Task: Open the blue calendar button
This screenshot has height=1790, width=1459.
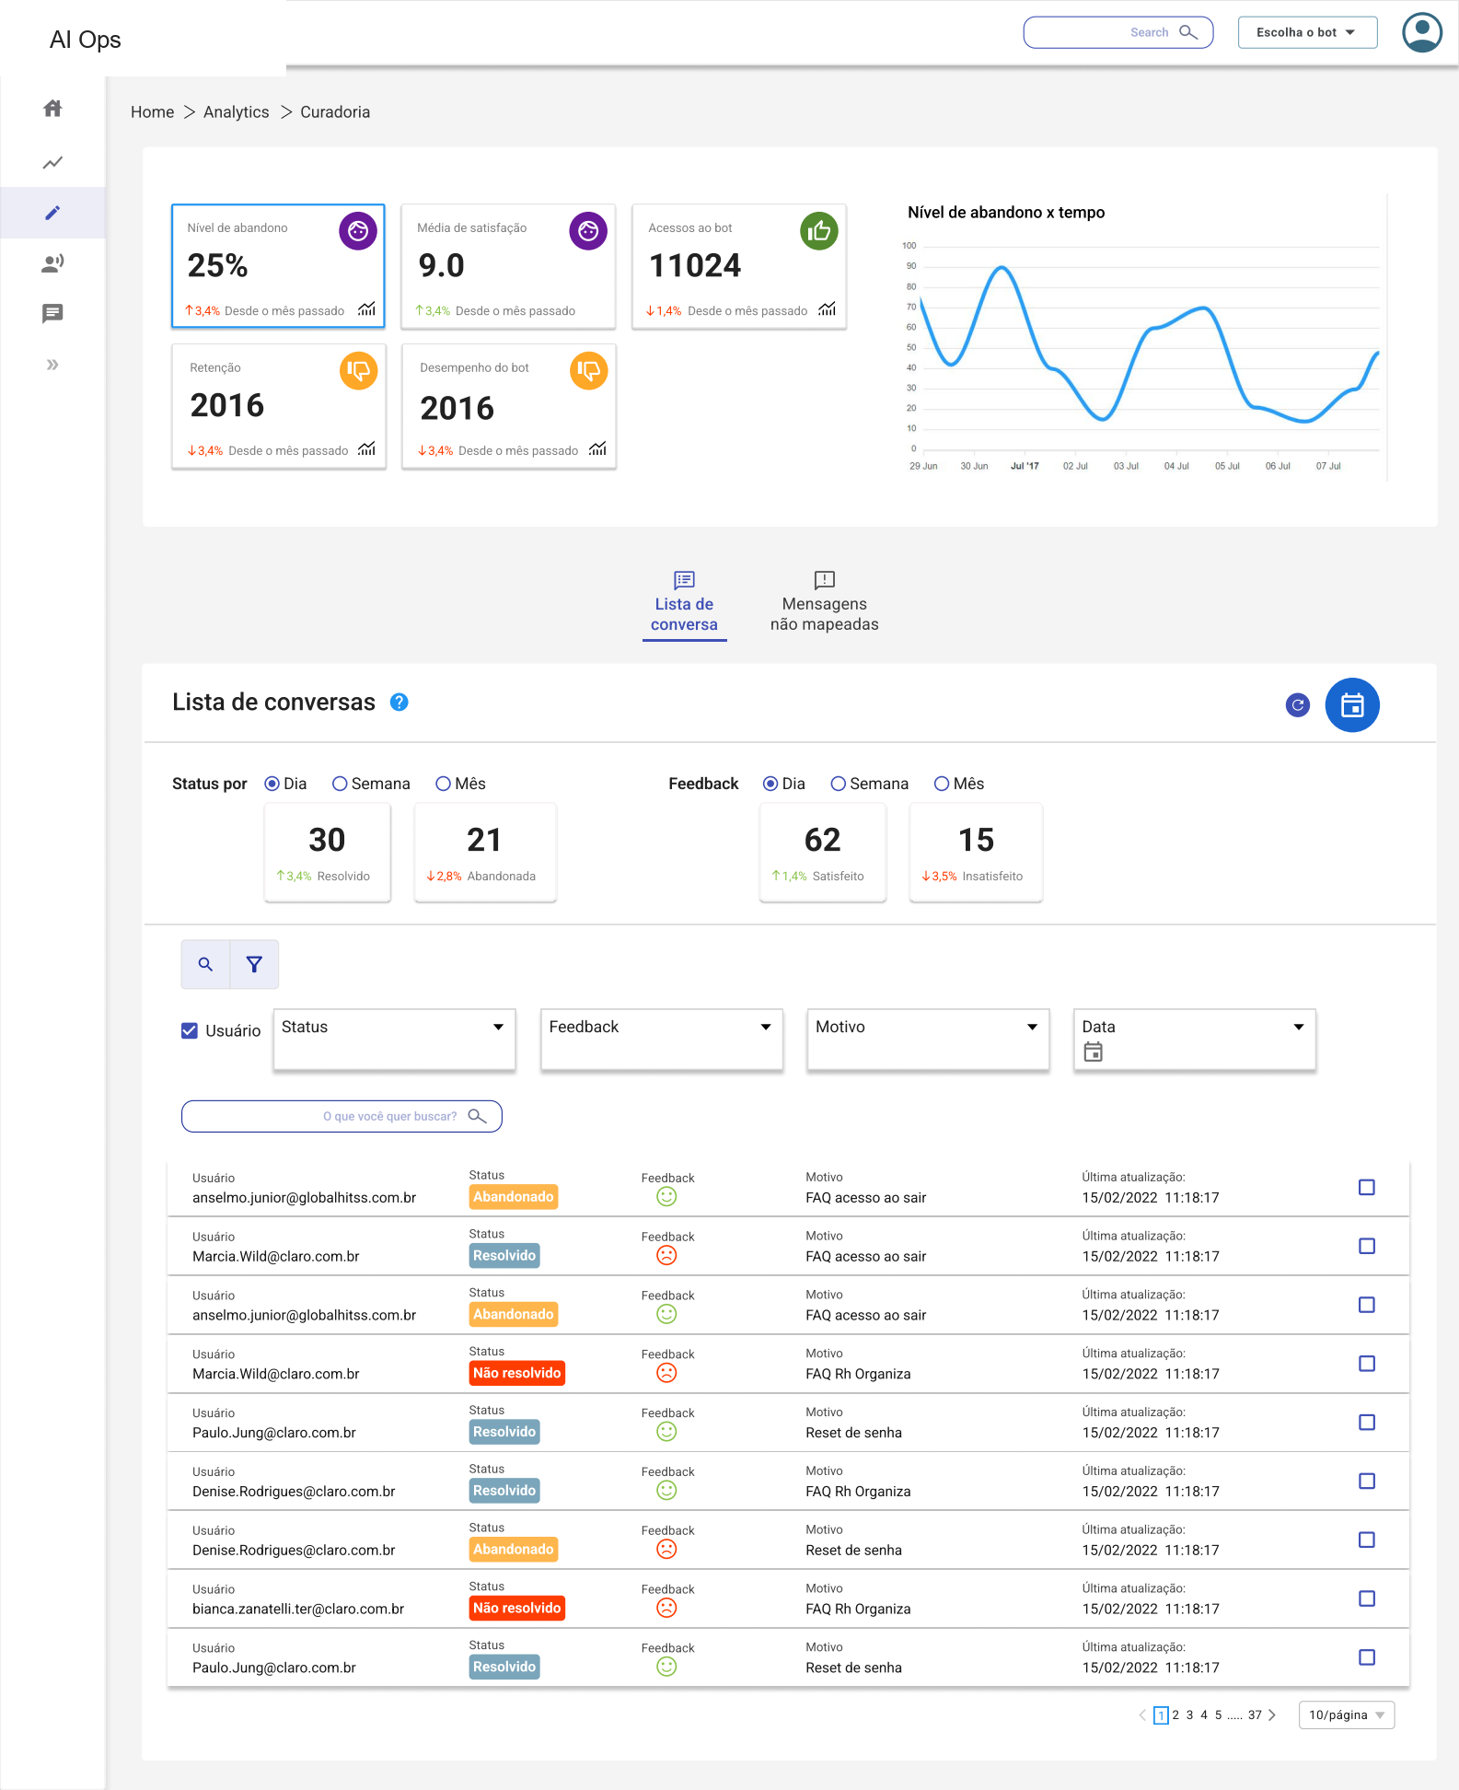Action: [1352, 705]
